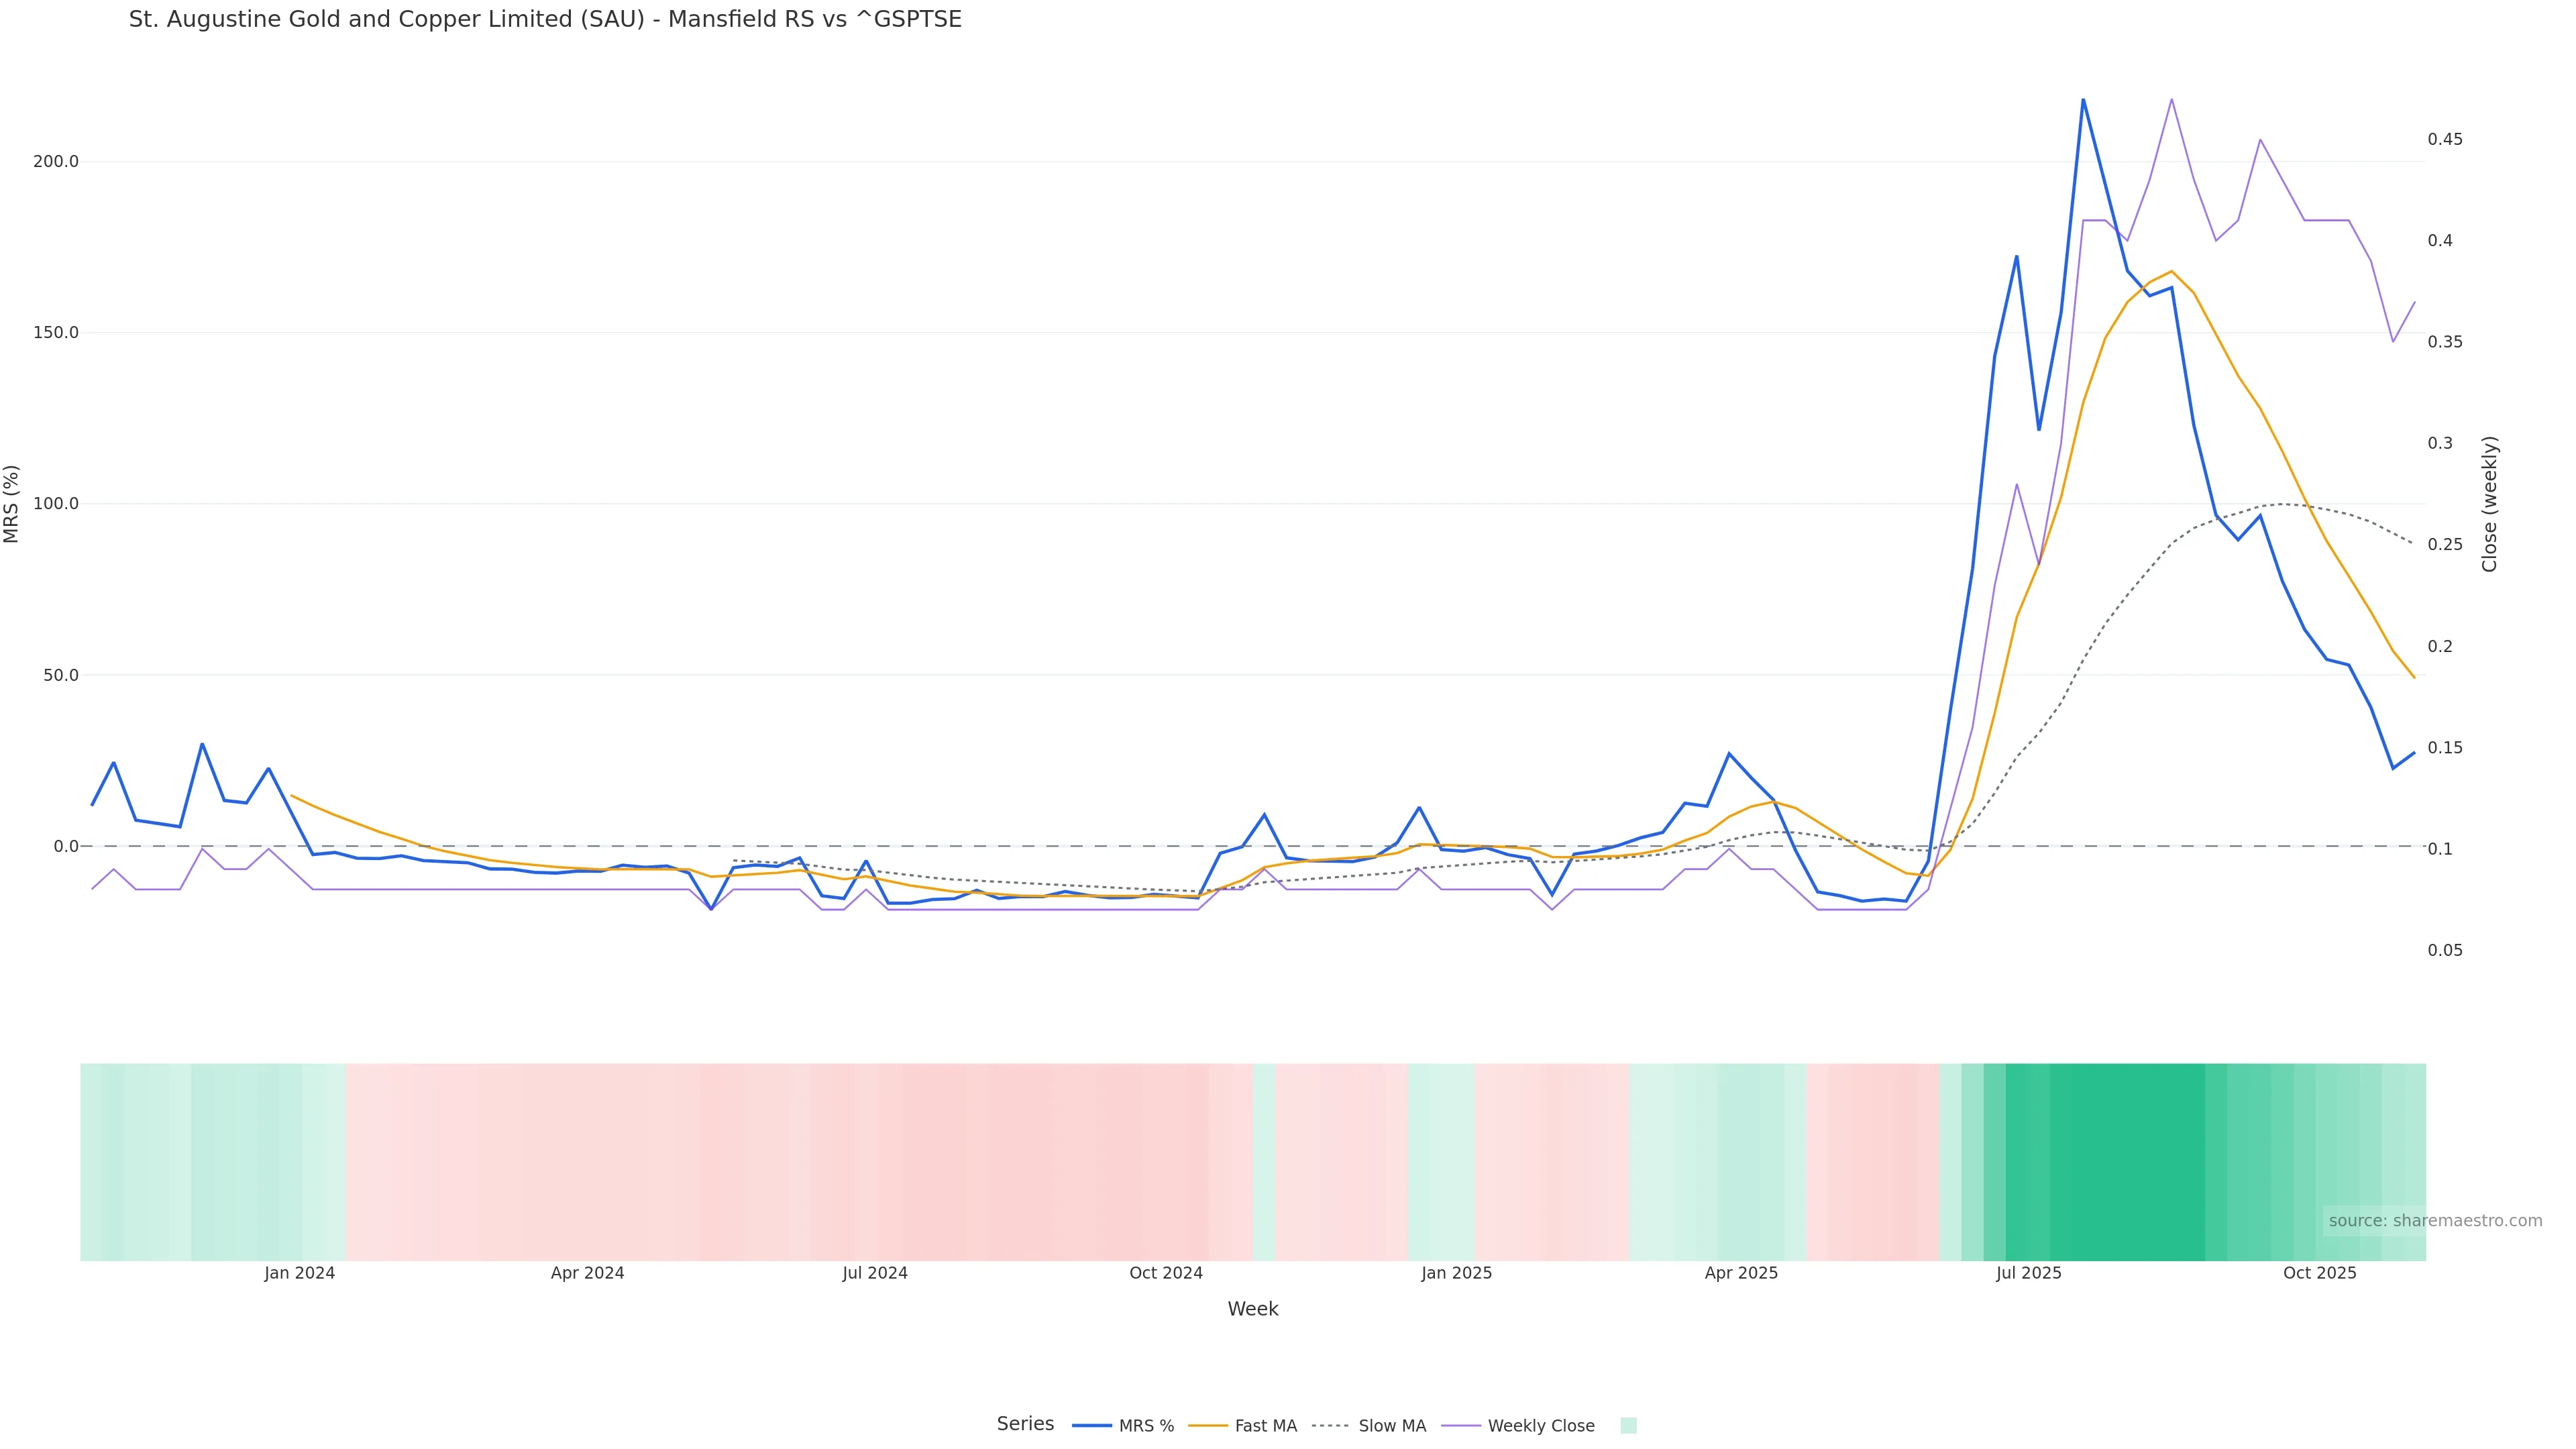Toggle the Fast MA legend series
Image resolution: width=2576 pixels, height=1449 pixels.
pos(1265,1426)
